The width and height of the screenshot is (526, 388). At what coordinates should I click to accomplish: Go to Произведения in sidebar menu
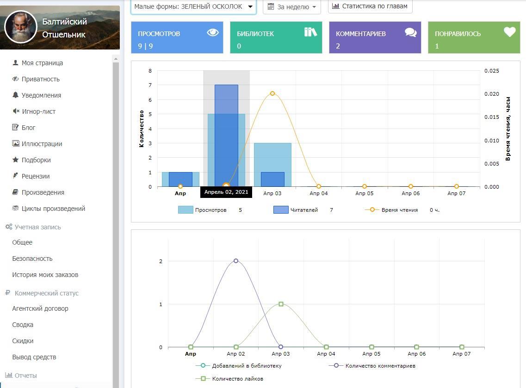tap(43, 192)
